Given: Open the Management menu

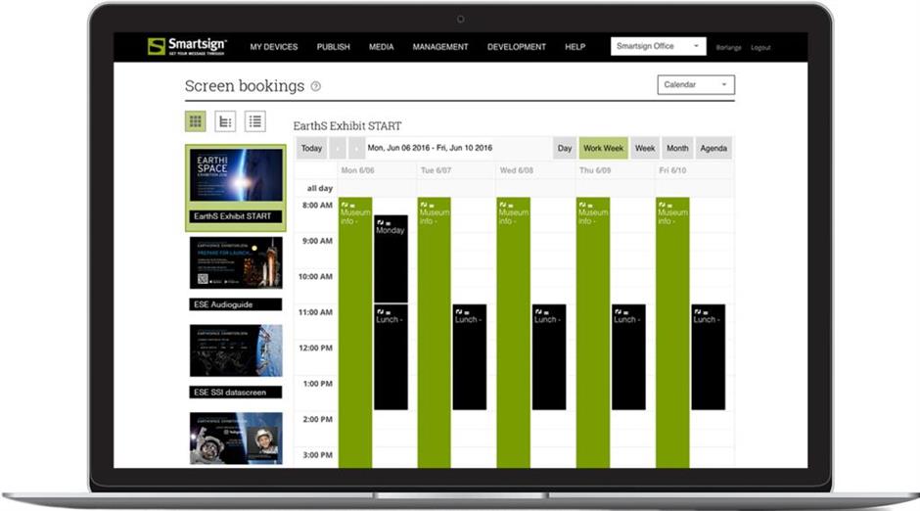Looking at the screenshot, I should click(x=439, y=47).
